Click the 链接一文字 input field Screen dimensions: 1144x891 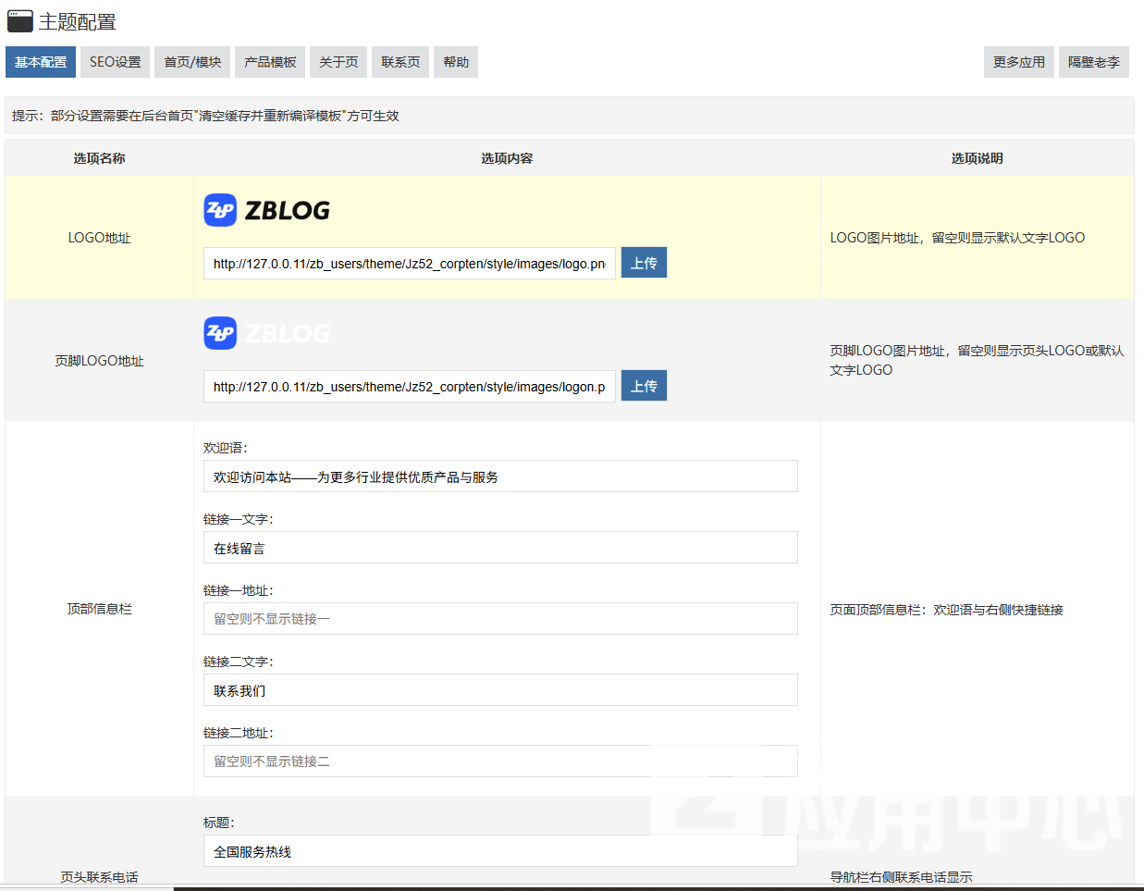pyautogui.click(x=500, y=548)
